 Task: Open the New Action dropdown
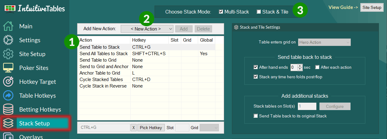[x=147, y=29]
